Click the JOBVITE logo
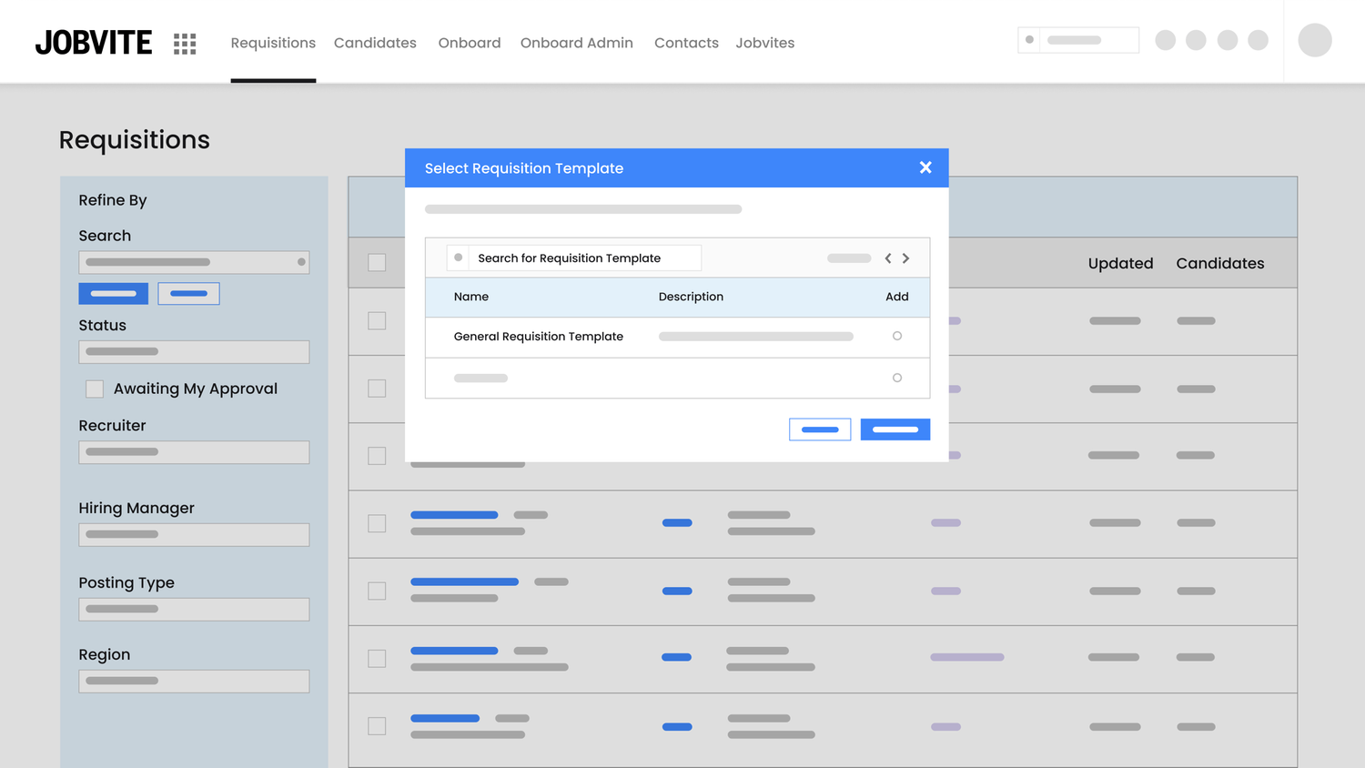1365x768 pixels. (94, 43)
